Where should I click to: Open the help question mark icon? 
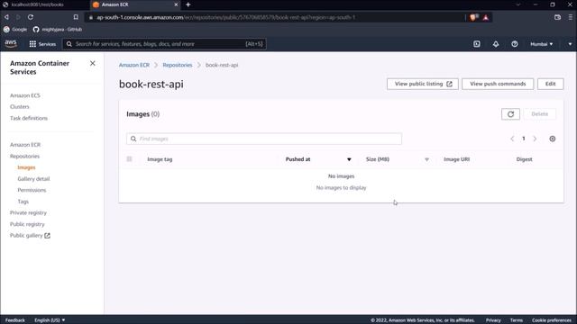point(515,44)
